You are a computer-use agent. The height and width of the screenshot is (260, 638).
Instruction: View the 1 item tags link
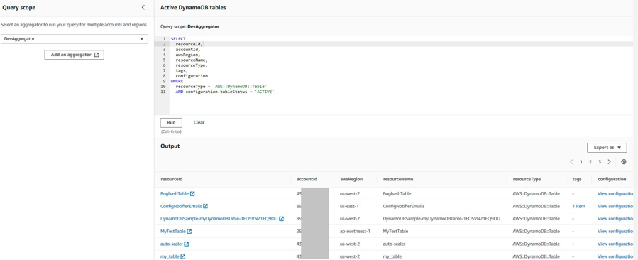click(578, 206)
